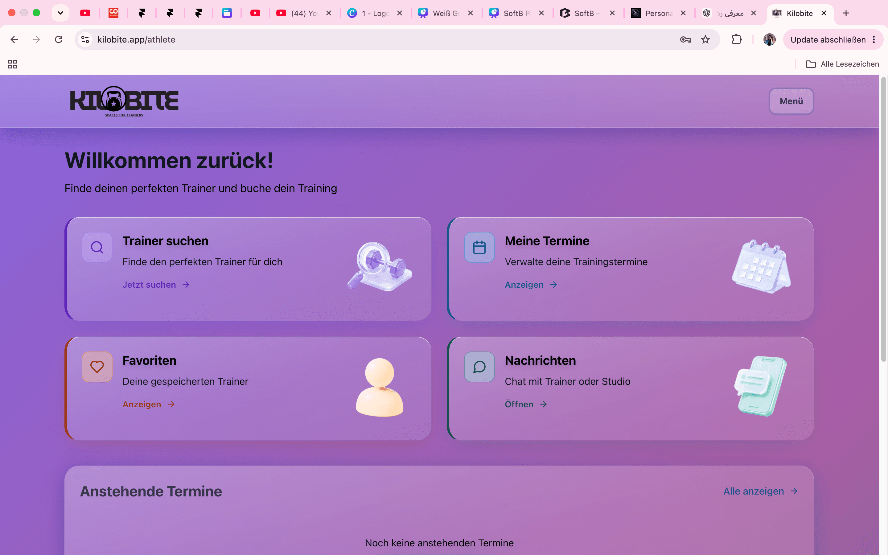Open a new tab with plus button
888x555 pixels.
(x=846, y=13)
